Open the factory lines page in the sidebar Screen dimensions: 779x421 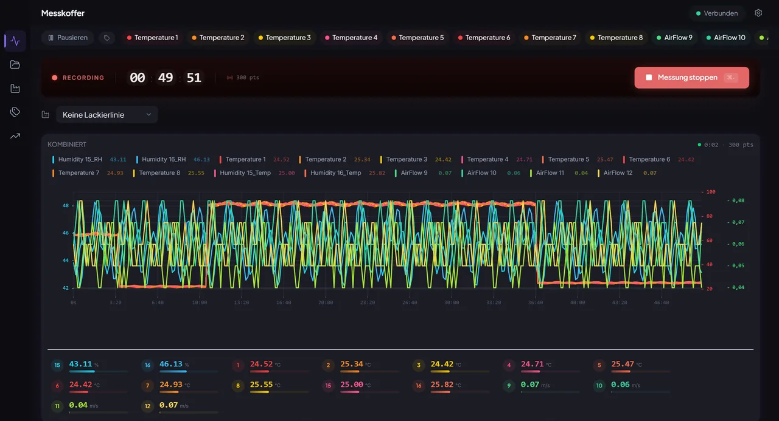click(x=15, y=89)
